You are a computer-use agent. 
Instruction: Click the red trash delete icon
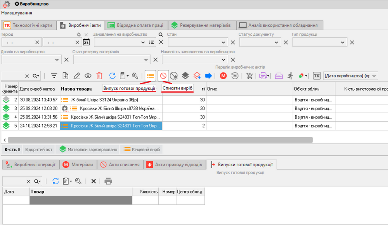pos(99,76)
